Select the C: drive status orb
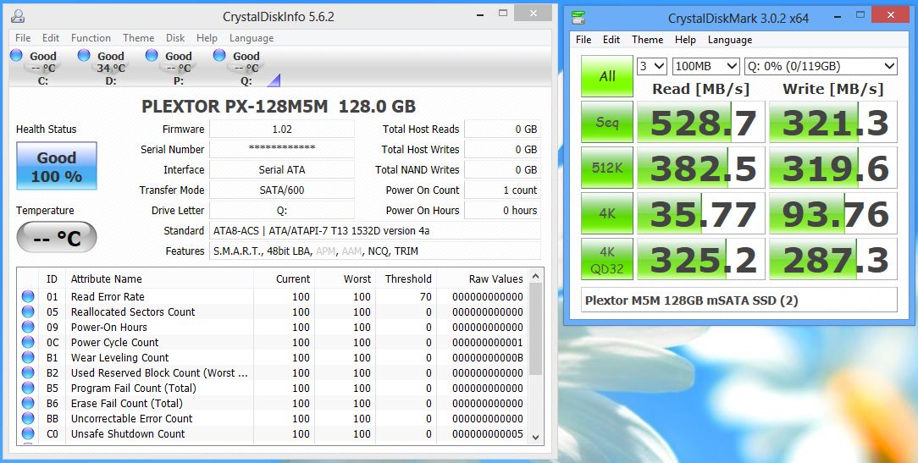 [x=16, y=55]
